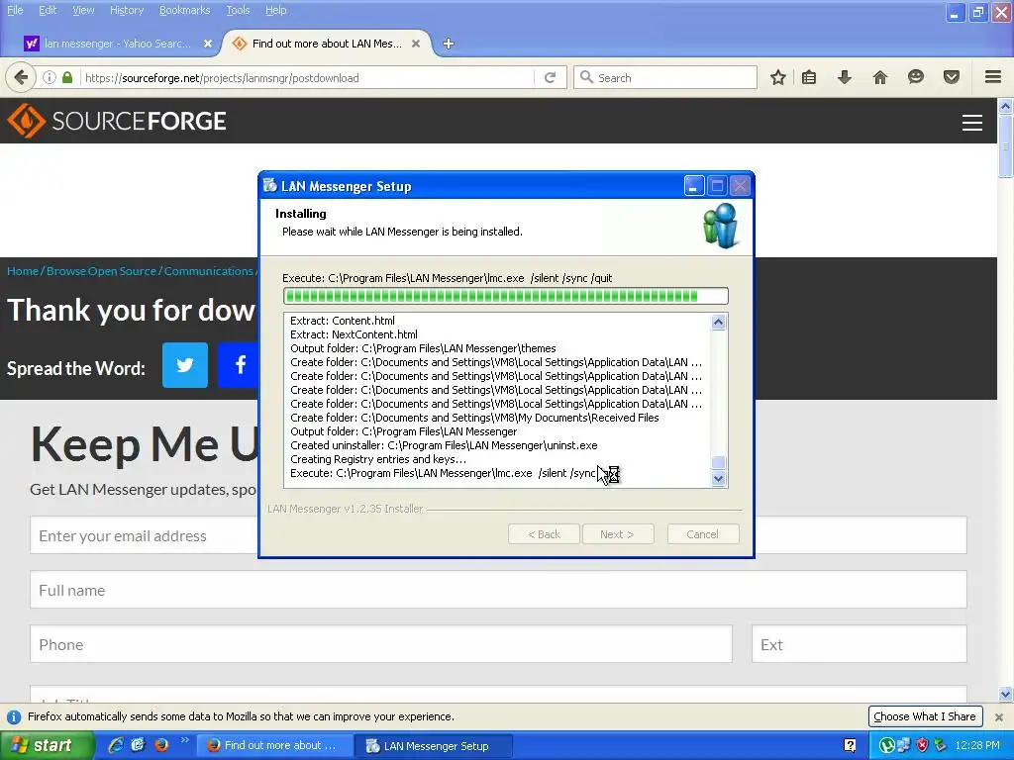This screenshot has height=760, width=1014.
Task: Switch to Firefox window in taskbar
Action: tap(275, 745)
